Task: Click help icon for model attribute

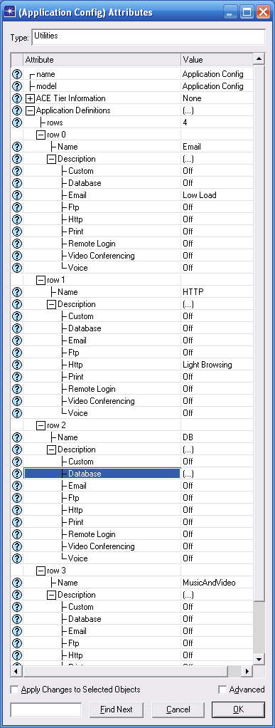Action: pyautogui.click(x=16, y=86)
